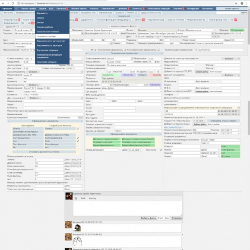
Task: Open the 'Статус' dropdown showing 'Машина в пути'
Action: click(200, 30)
